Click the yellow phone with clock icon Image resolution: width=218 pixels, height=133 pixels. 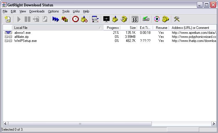[84, 19]
